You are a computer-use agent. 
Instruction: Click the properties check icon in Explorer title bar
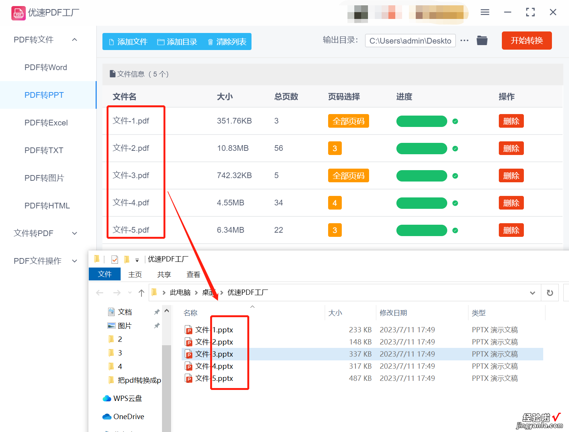[x=115, y=260]
